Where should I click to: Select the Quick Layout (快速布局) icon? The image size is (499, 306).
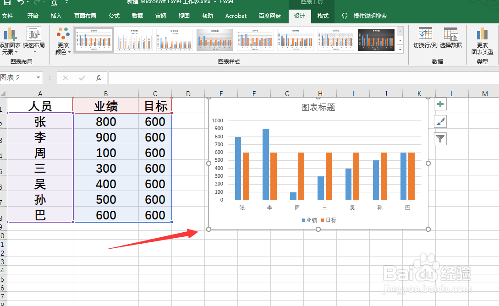(33, 39)
